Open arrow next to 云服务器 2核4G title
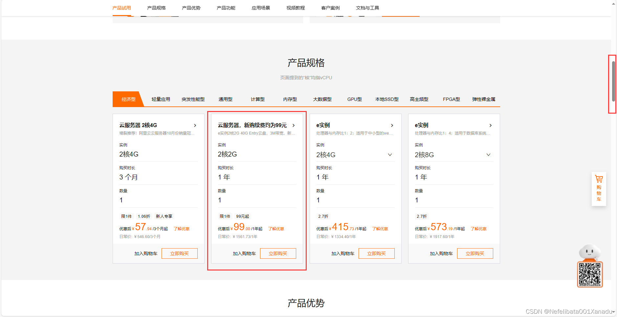The image size is (617, 317). click(195, 125)
